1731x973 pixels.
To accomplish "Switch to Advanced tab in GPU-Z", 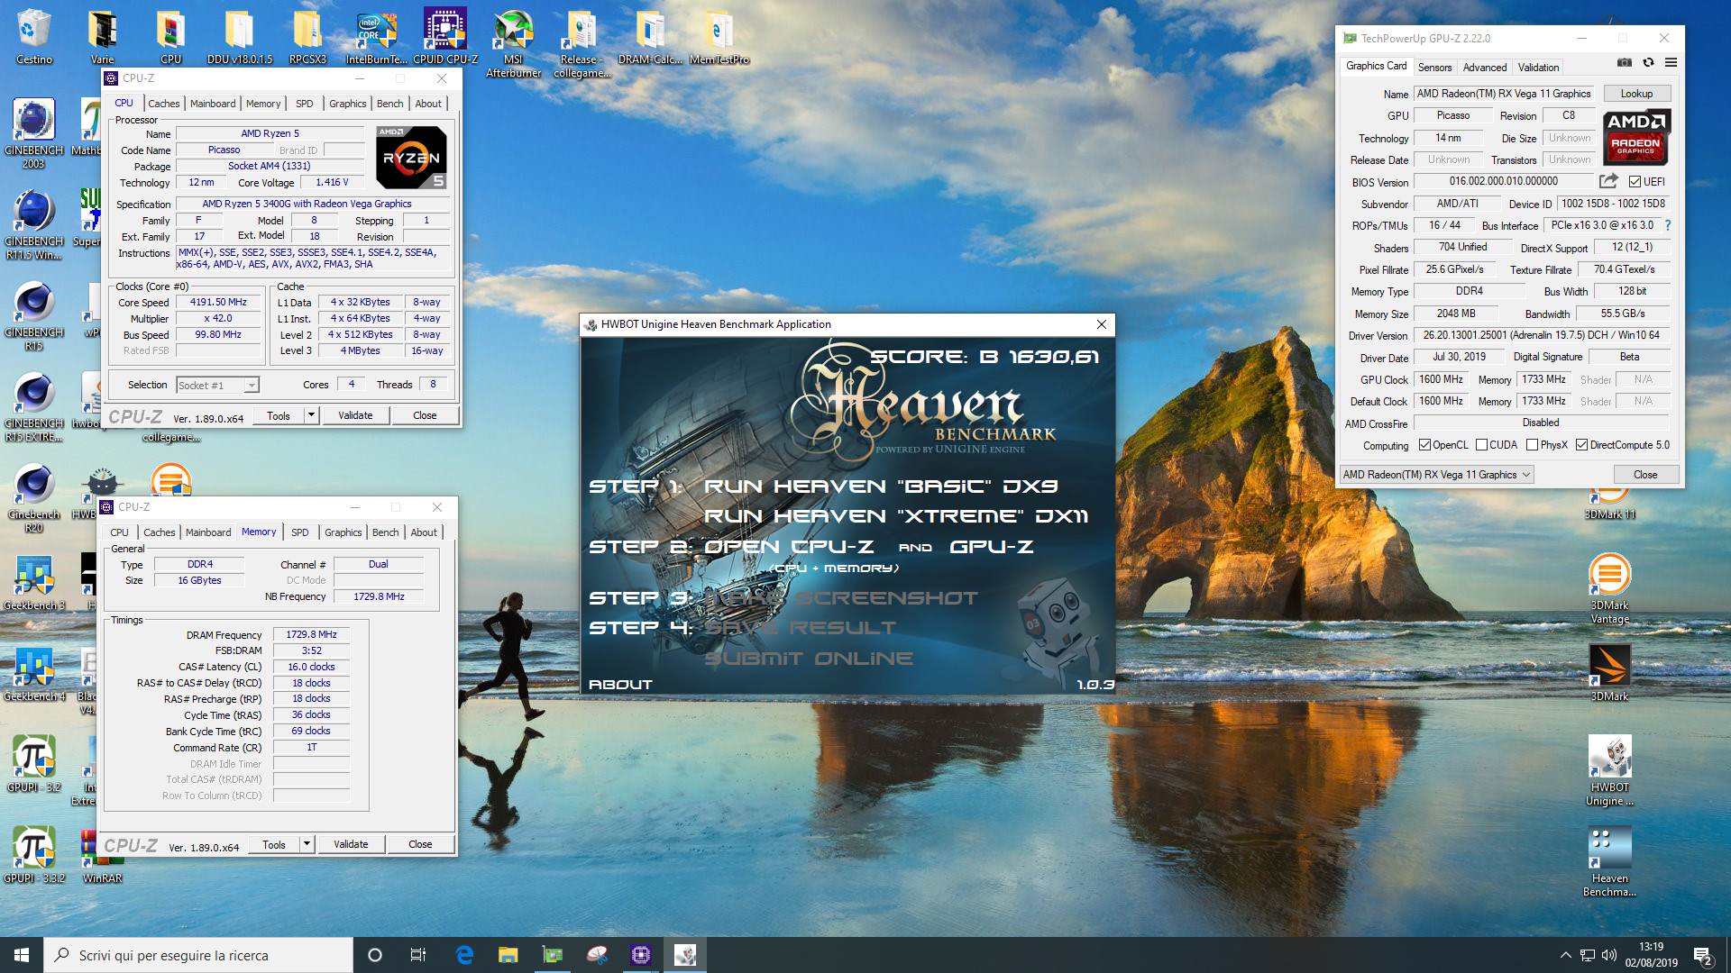I will [x=1484, y=68].
